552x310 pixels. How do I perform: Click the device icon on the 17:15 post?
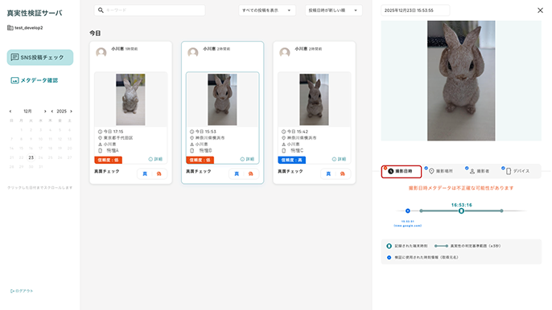pos(100,151)
